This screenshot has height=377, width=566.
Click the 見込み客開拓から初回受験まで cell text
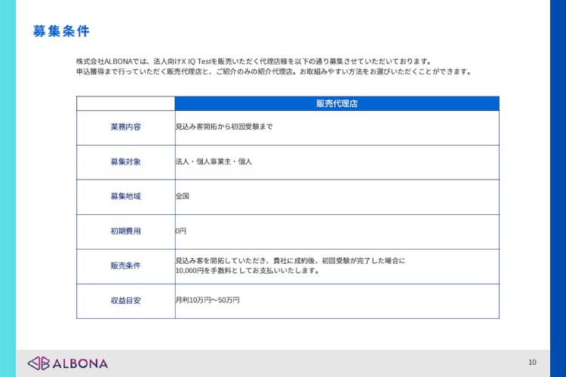tap(223, 127)
